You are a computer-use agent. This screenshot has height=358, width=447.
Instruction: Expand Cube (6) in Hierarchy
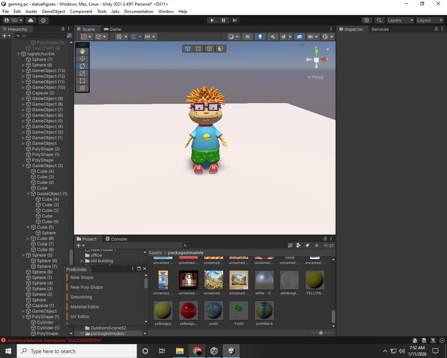click(x=28, y=238)
